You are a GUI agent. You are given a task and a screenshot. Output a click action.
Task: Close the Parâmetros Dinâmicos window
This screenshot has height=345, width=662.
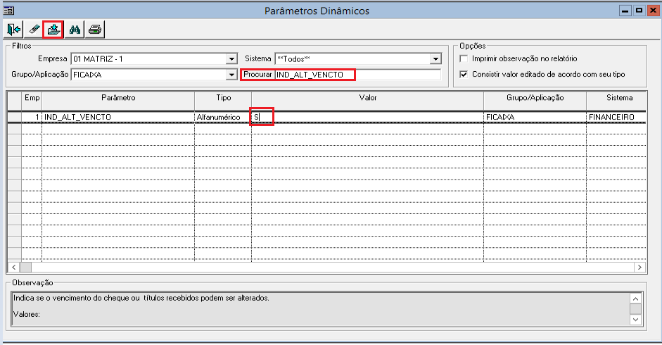click(x=653, y=11)
